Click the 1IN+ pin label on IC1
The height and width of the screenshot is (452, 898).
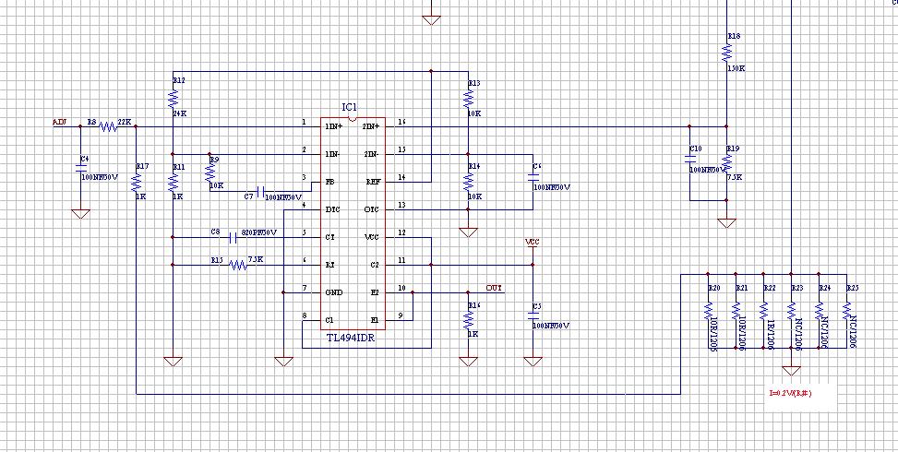click(333, 126)
